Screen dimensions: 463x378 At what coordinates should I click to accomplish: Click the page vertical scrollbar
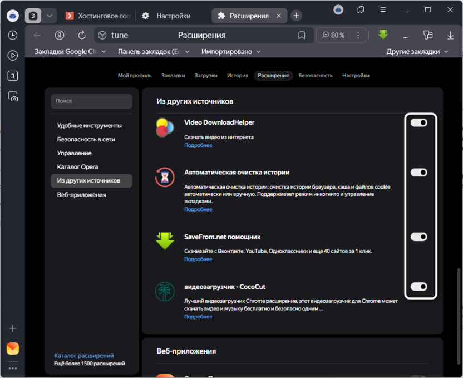(459, 316)
